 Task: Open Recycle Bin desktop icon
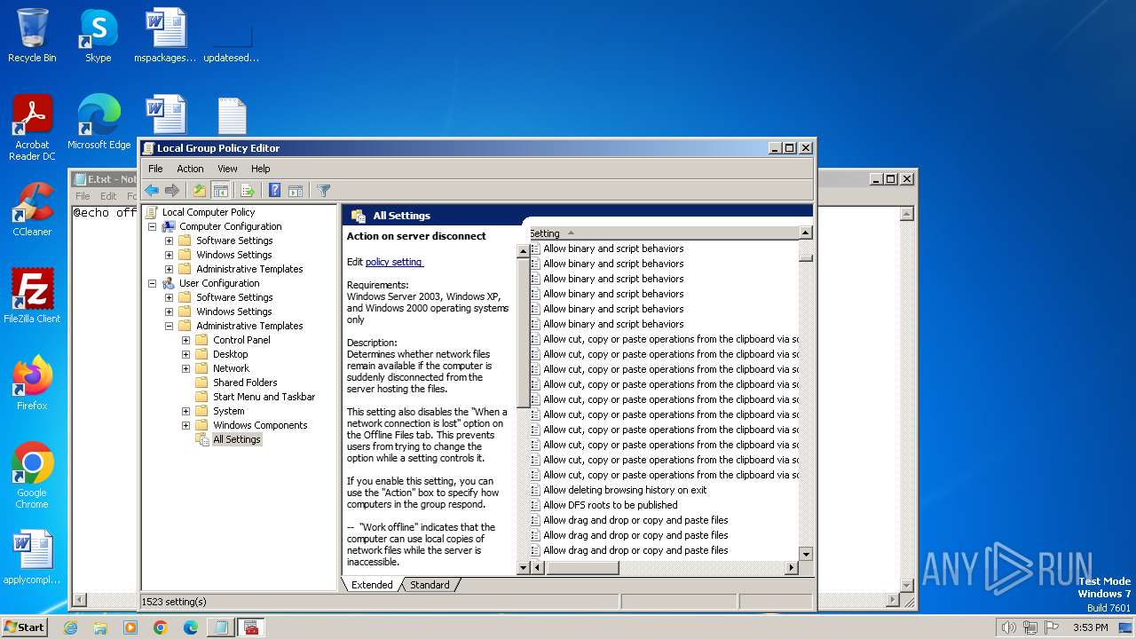[32, 36]
